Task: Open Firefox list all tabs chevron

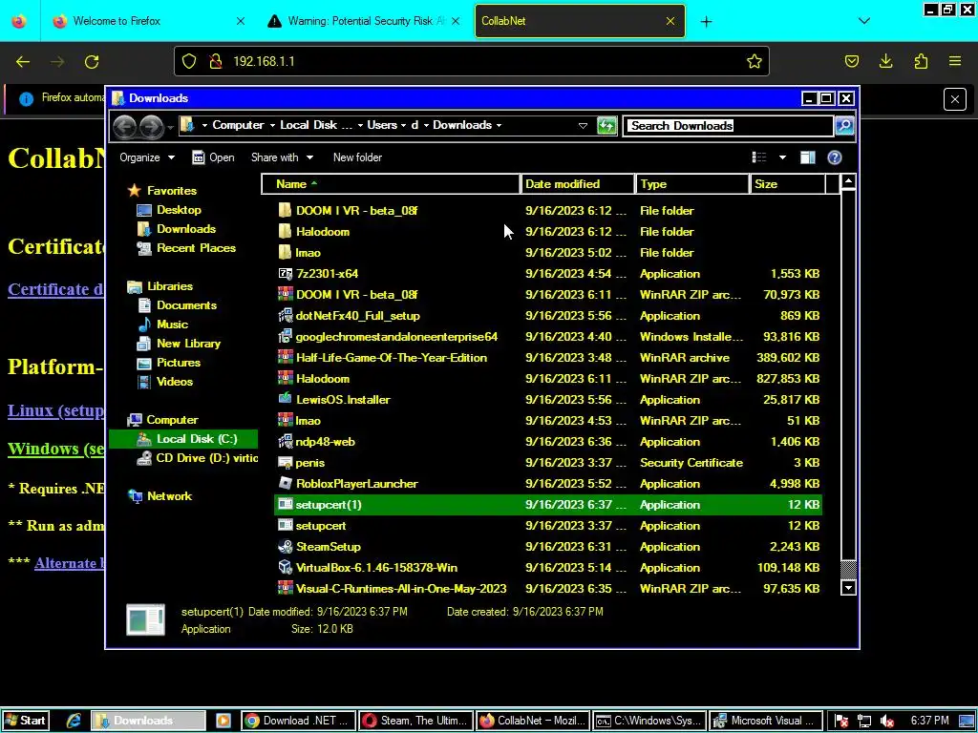Action: (863, 21)
